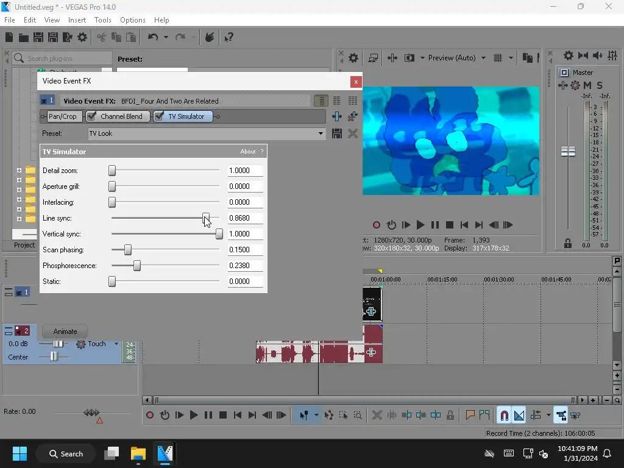Open the split screen view dropdown arrow
Viewport: 624px width, 468px height.
(x=422, y=58)
